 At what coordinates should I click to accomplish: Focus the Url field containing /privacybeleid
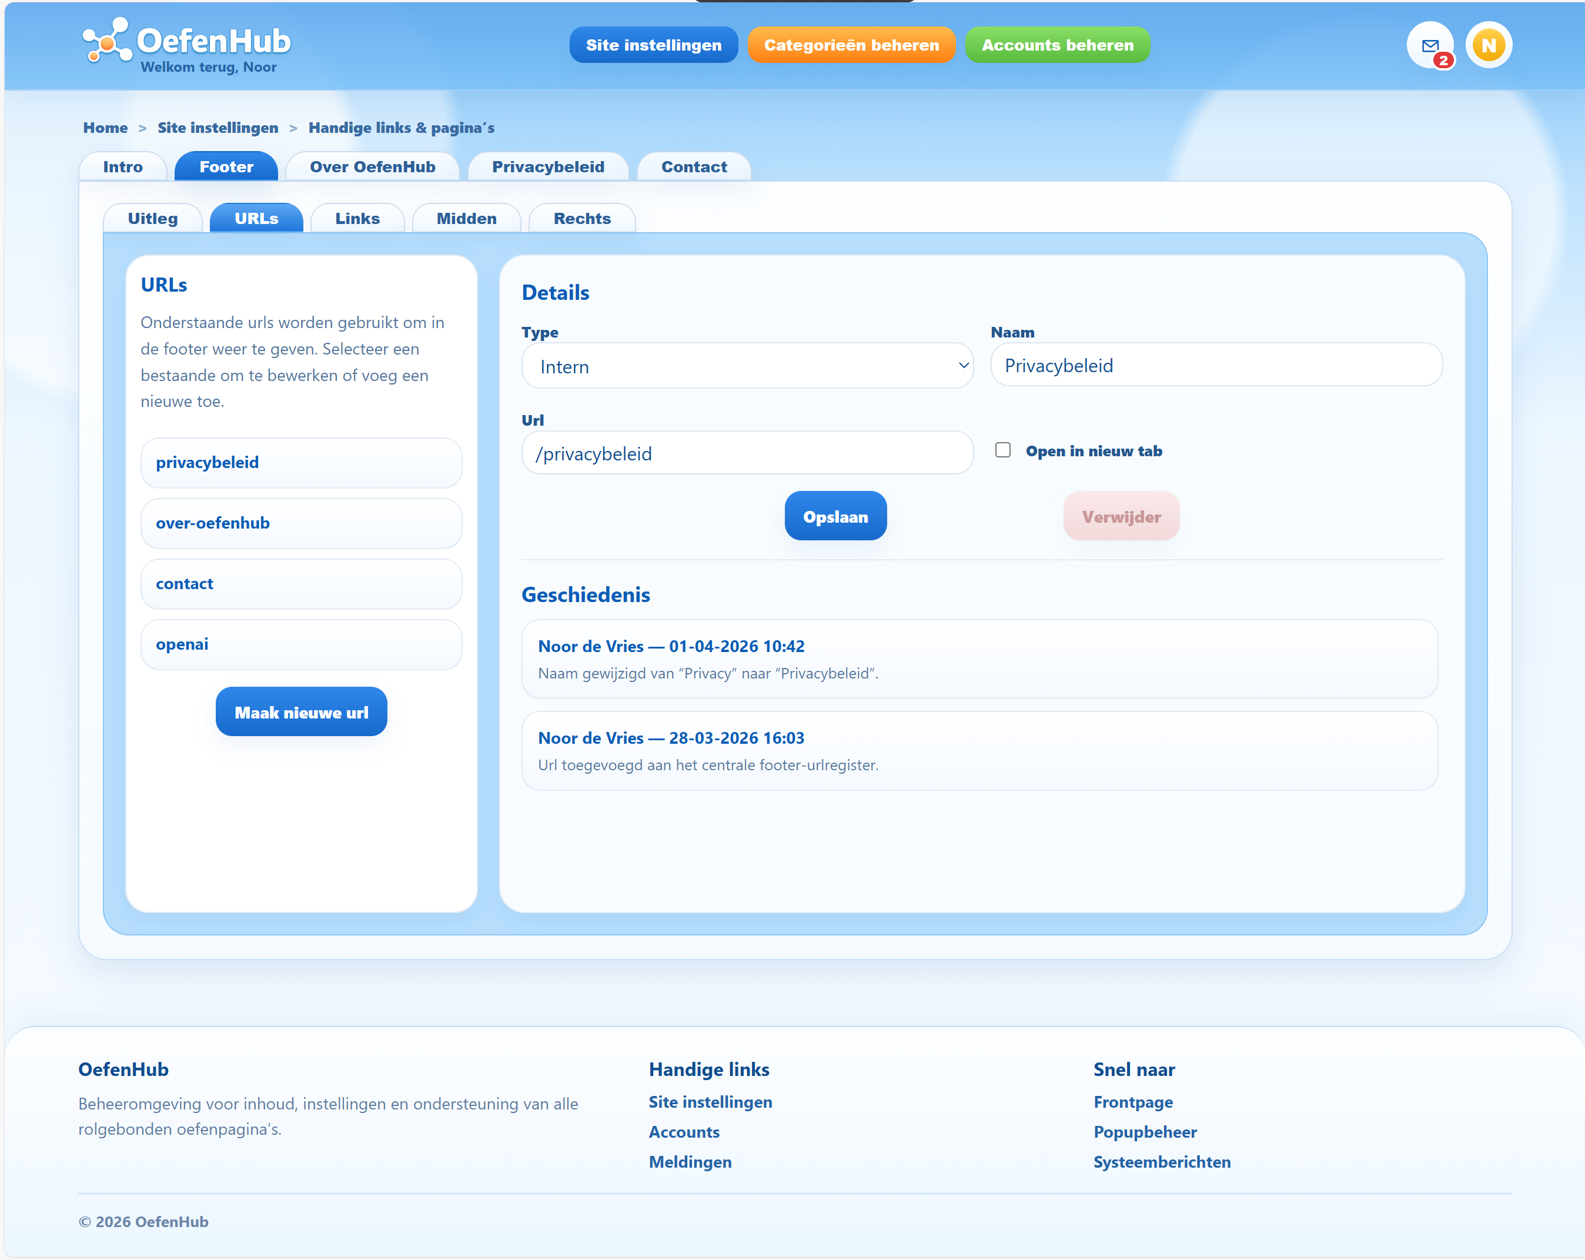[748, 453]
